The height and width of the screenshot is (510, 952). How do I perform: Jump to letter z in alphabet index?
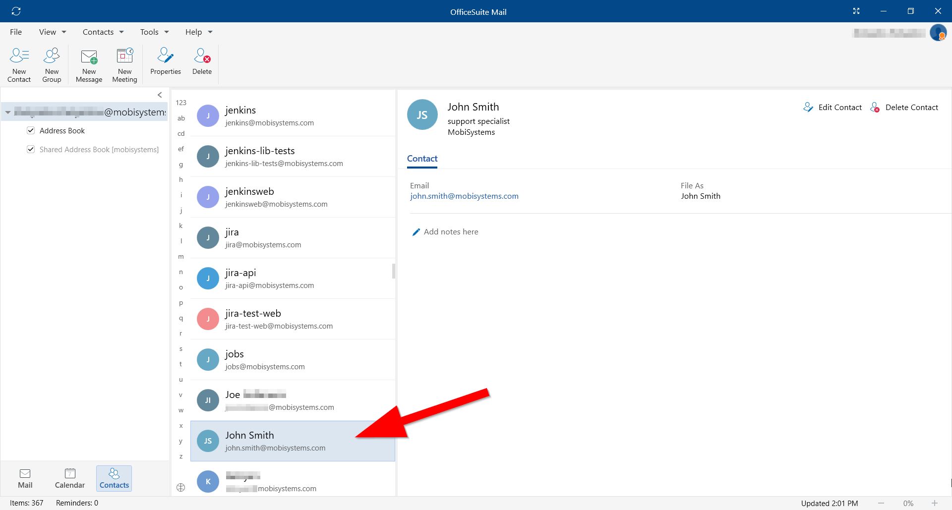[181, 456]
